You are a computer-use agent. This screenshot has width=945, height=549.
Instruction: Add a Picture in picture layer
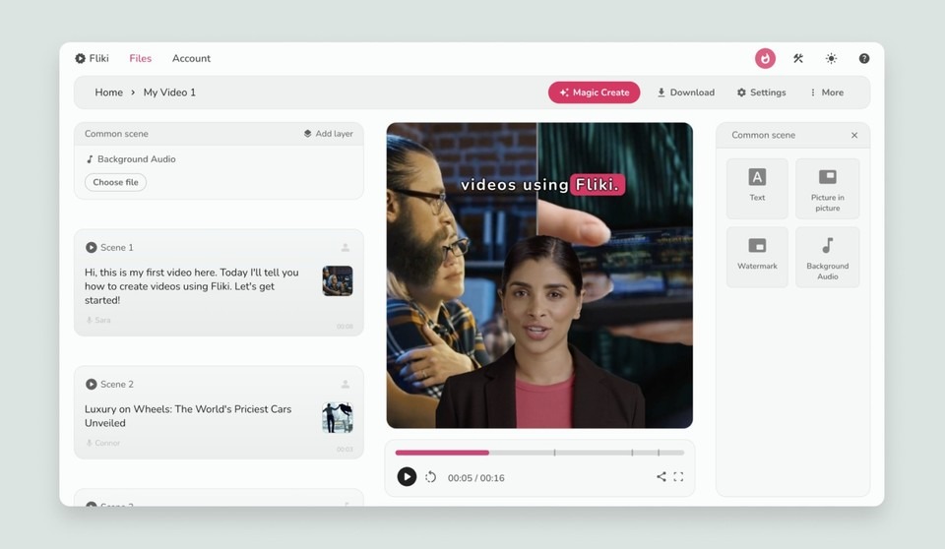pos(827,187)
